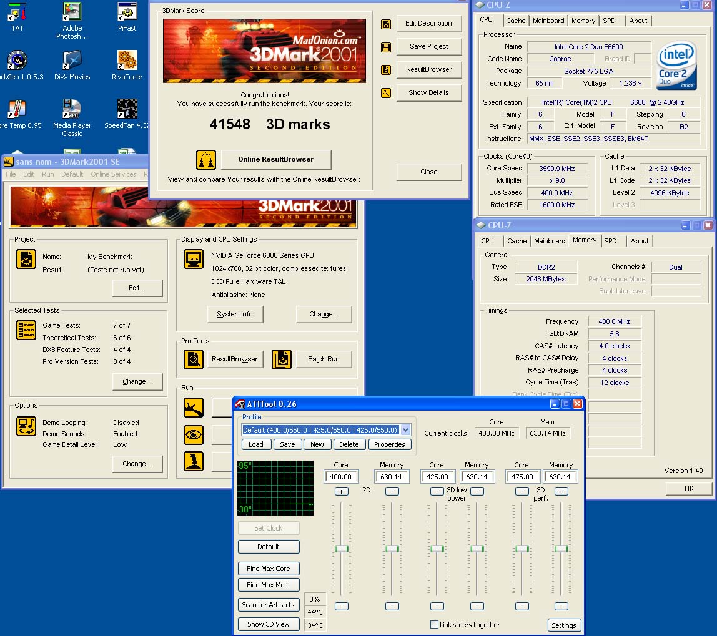Click Properties button in ATITool profile section

click(x=390, y=444)
